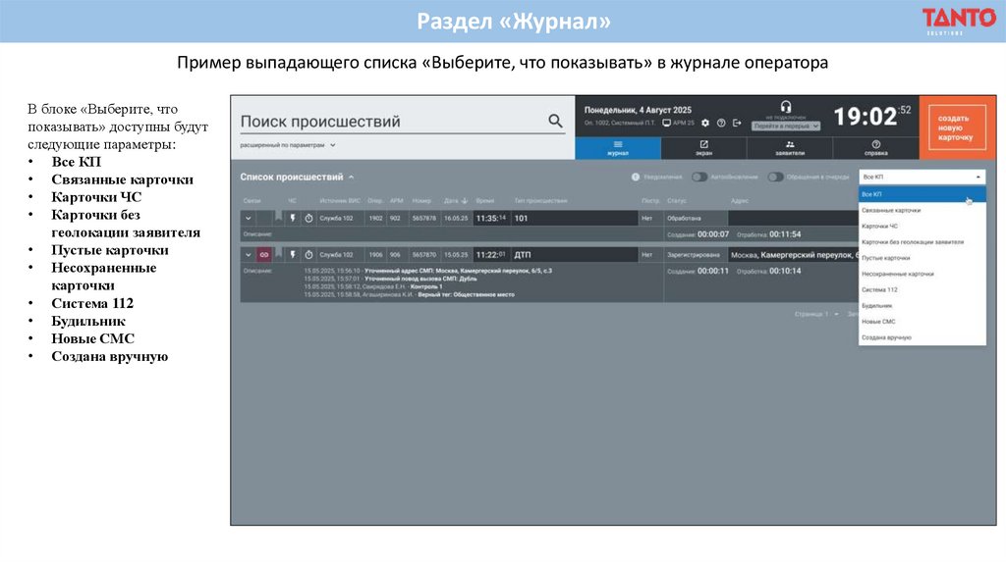Image resolution: width=1006 pixels, height=563 pixels.
Task: Select Связанные карточки option
Action: coord(922,210)
